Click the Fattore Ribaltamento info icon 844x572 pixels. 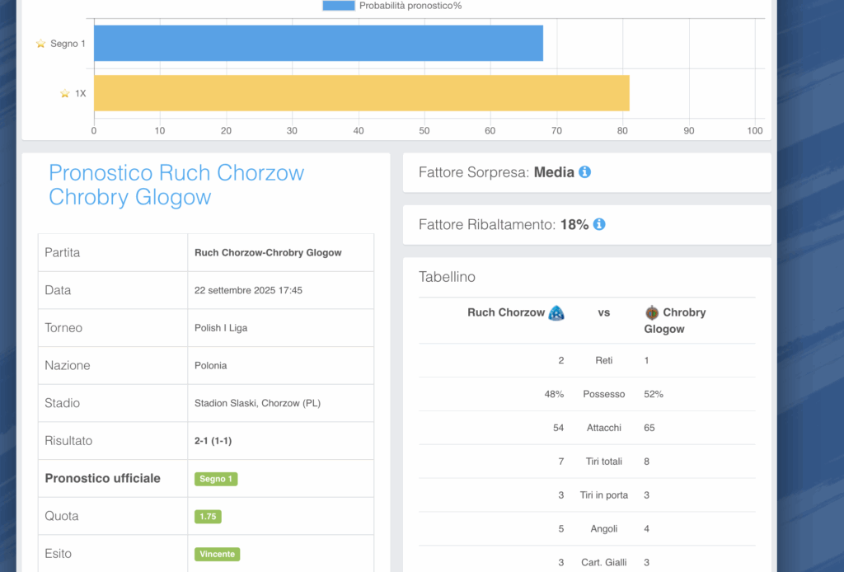(x=599, y=224)
